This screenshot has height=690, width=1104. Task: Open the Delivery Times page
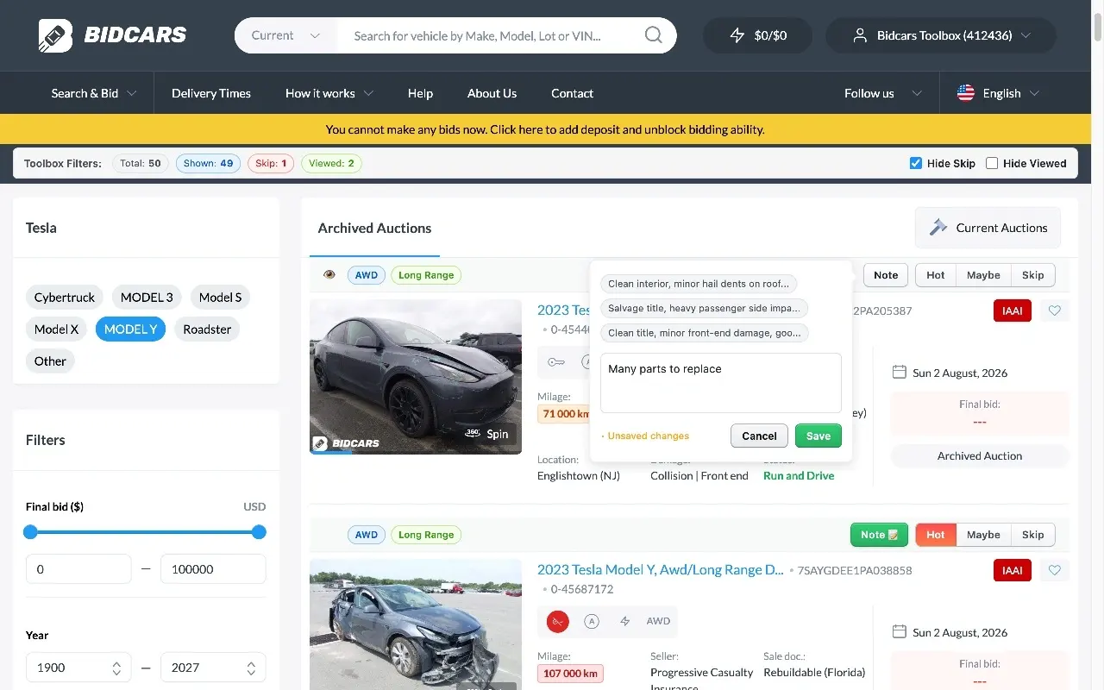211,93
